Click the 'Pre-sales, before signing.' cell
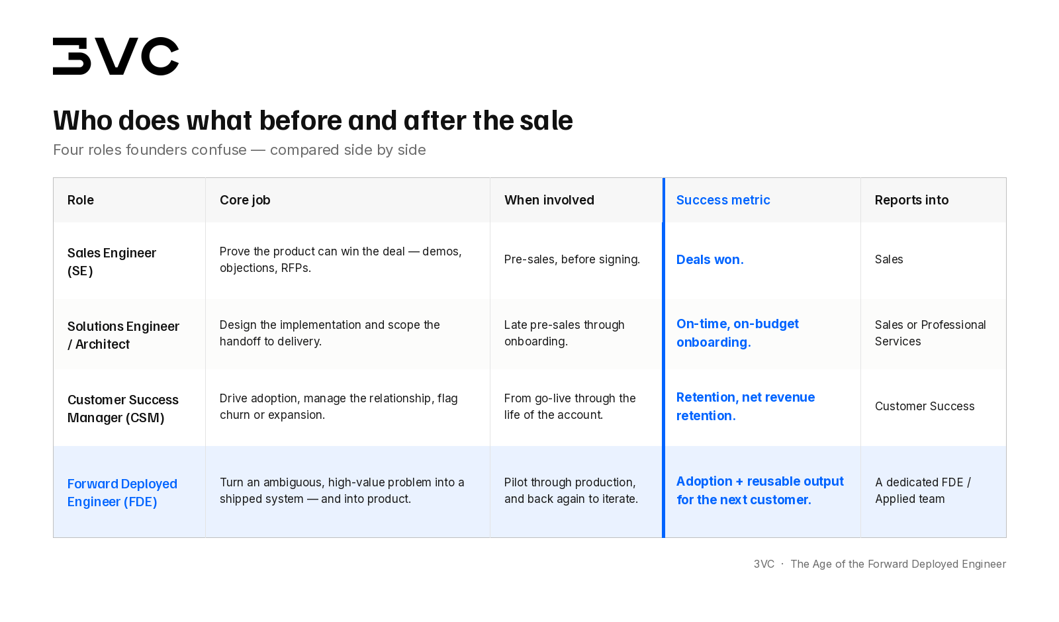The width and height of the screenshot is (1059, 622). (572, 259)
